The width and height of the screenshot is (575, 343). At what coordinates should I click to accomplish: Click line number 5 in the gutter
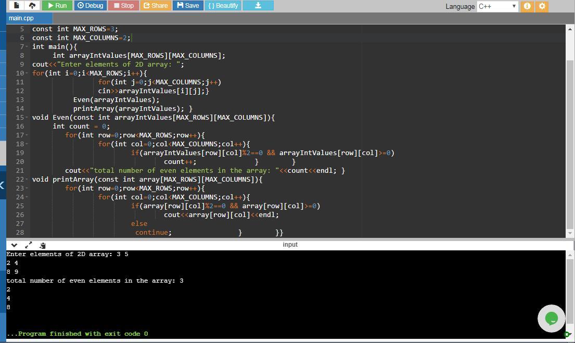[x=22, y=29]
